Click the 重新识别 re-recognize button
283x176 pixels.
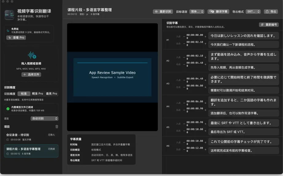163,12
